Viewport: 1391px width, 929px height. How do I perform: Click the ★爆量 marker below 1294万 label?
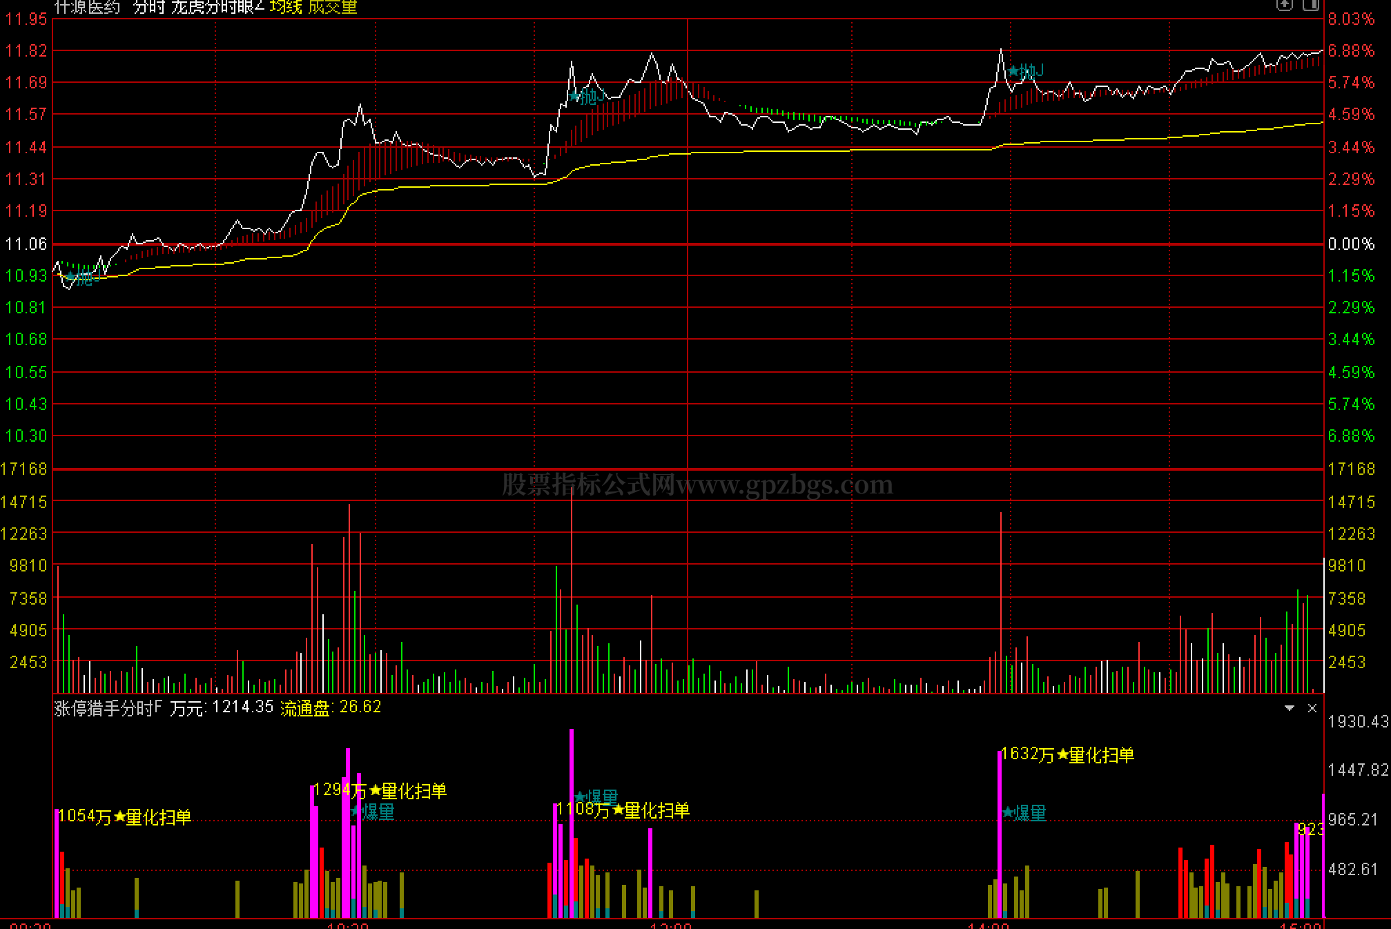[x=373, y=812]
